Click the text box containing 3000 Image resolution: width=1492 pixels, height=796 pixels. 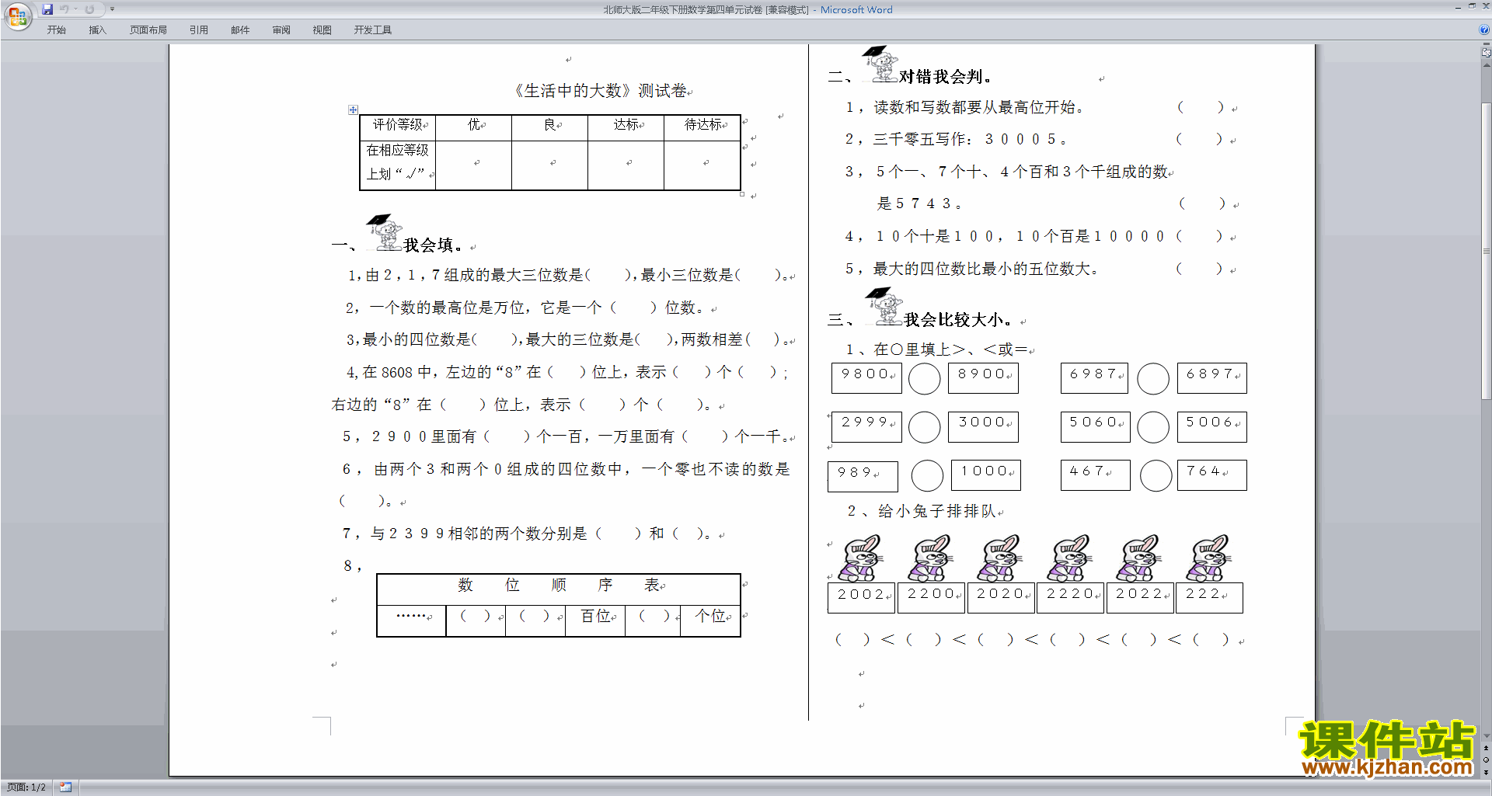pyautogui.click(x=983, y=426)
